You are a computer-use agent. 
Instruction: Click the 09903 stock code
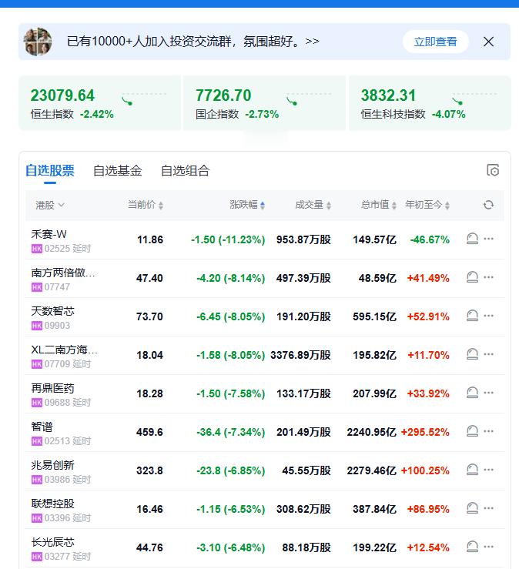57,326
